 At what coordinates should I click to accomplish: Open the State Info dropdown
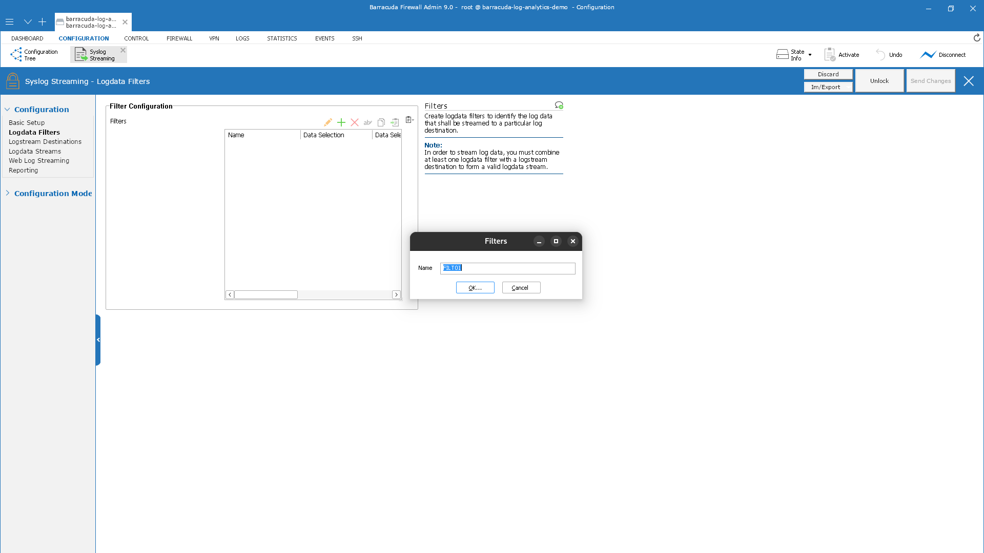pyautogui.click(x=810, y=55)
